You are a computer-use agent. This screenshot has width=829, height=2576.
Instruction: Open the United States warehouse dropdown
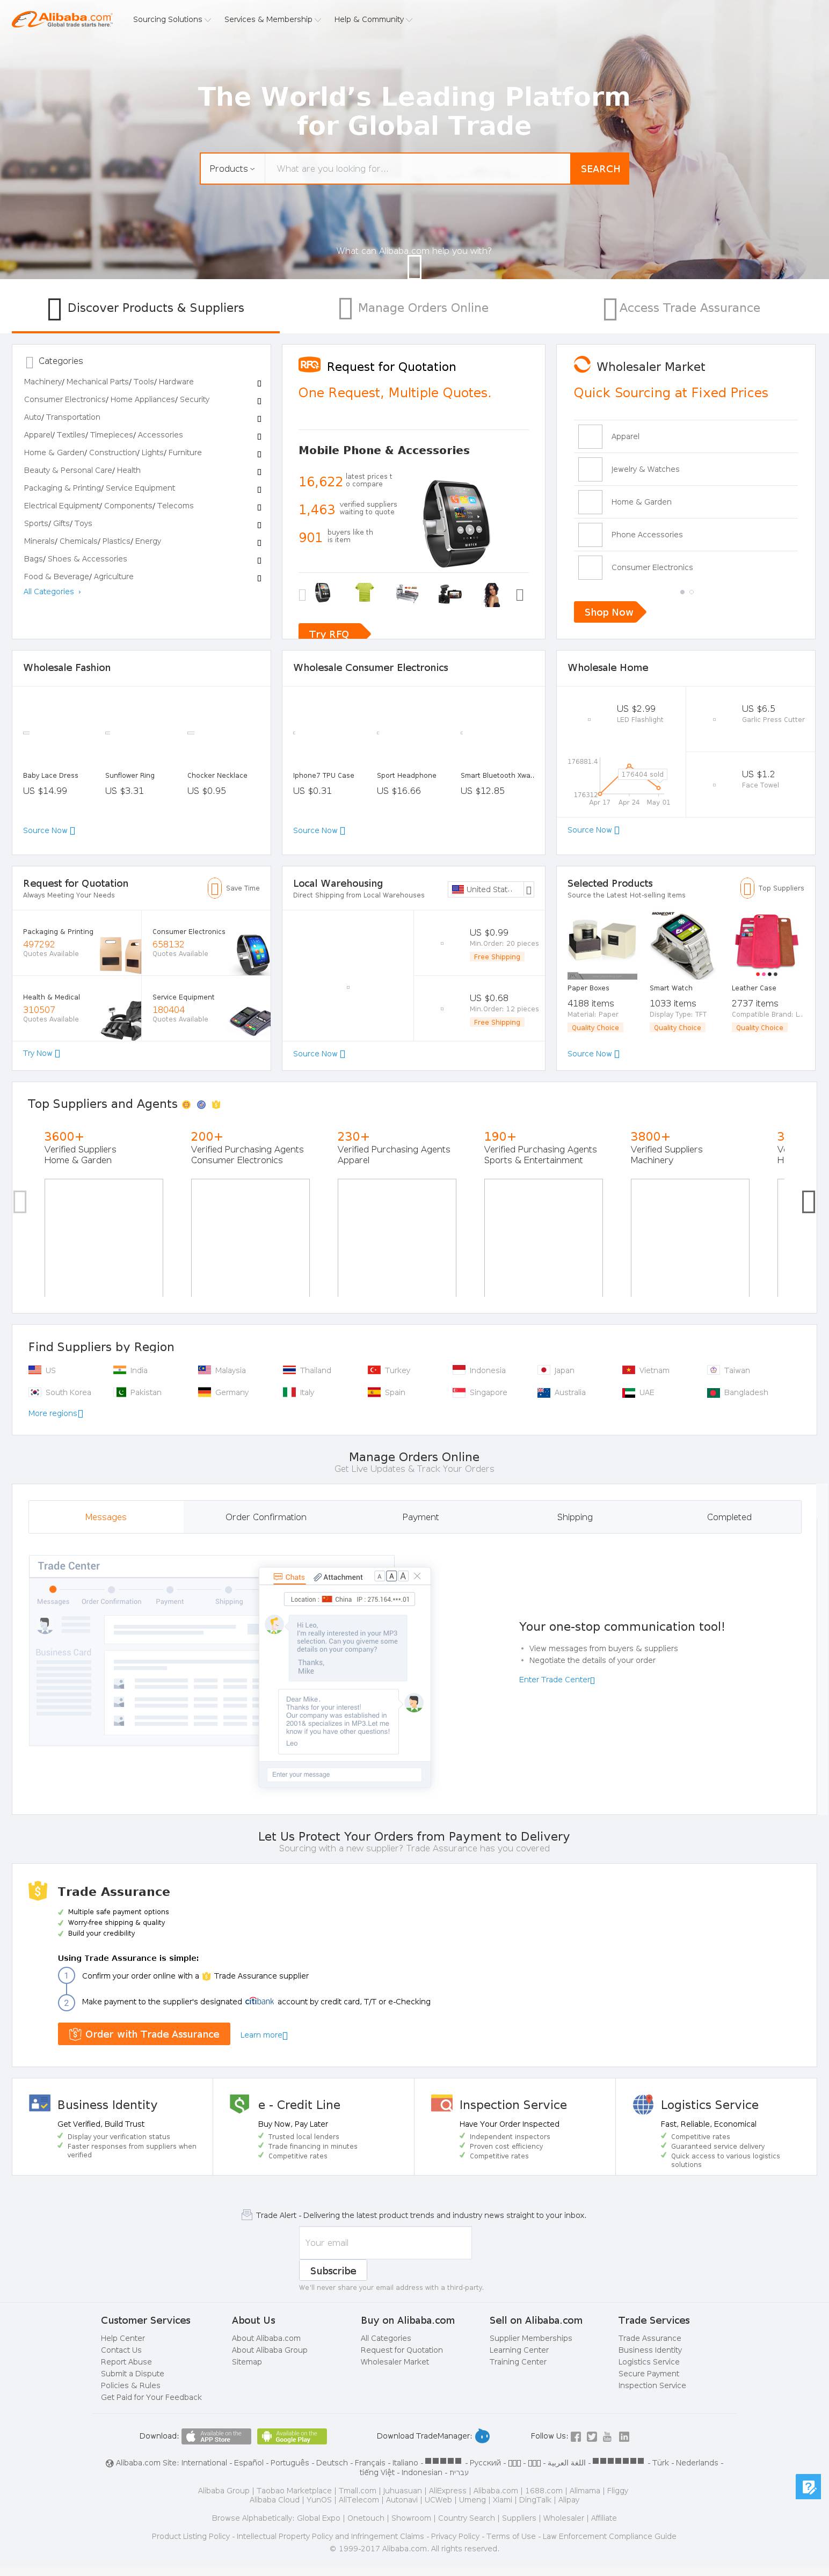[x=491, y=889]
